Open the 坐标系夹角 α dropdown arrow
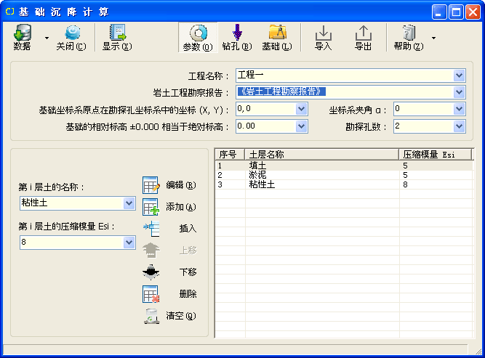This screenshot has width=485, height=358. pyautogui.click(x=459, y=109)
